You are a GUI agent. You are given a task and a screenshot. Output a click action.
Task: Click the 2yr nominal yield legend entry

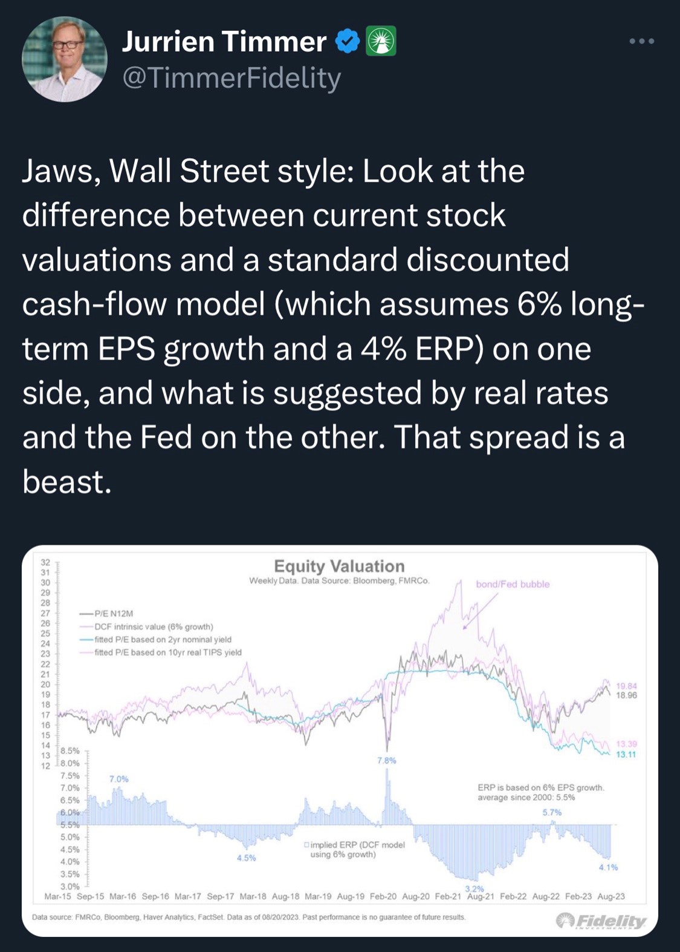click(x=163, y=639)
